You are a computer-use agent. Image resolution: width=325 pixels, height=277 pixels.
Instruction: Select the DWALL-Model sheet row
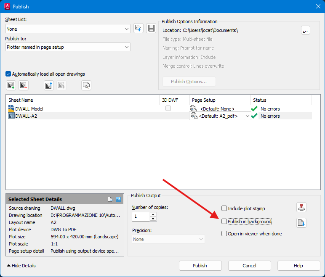(x=159, y=108)
